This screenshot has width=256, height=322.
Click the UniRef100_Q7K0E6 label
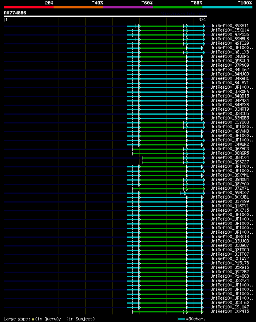[230, 91]
